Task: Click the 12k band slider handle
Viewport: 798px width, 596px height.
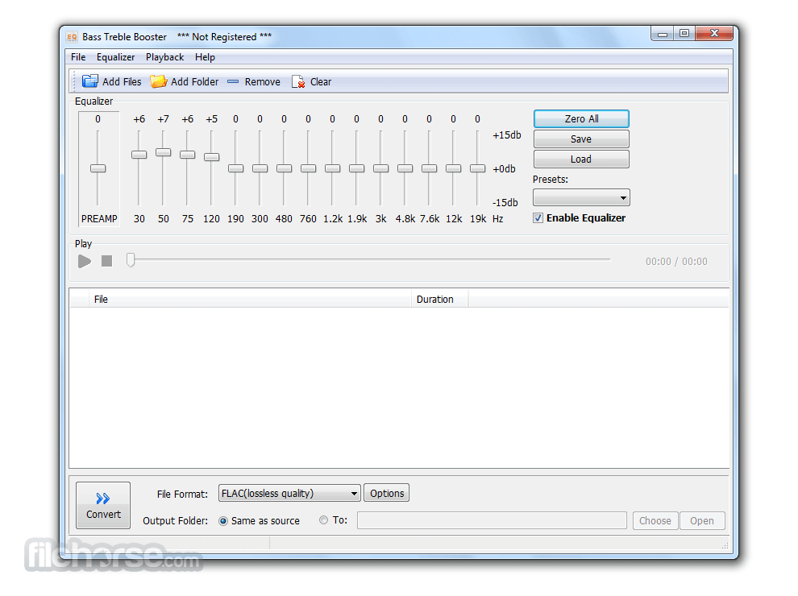Action: [x=454, y=168]
